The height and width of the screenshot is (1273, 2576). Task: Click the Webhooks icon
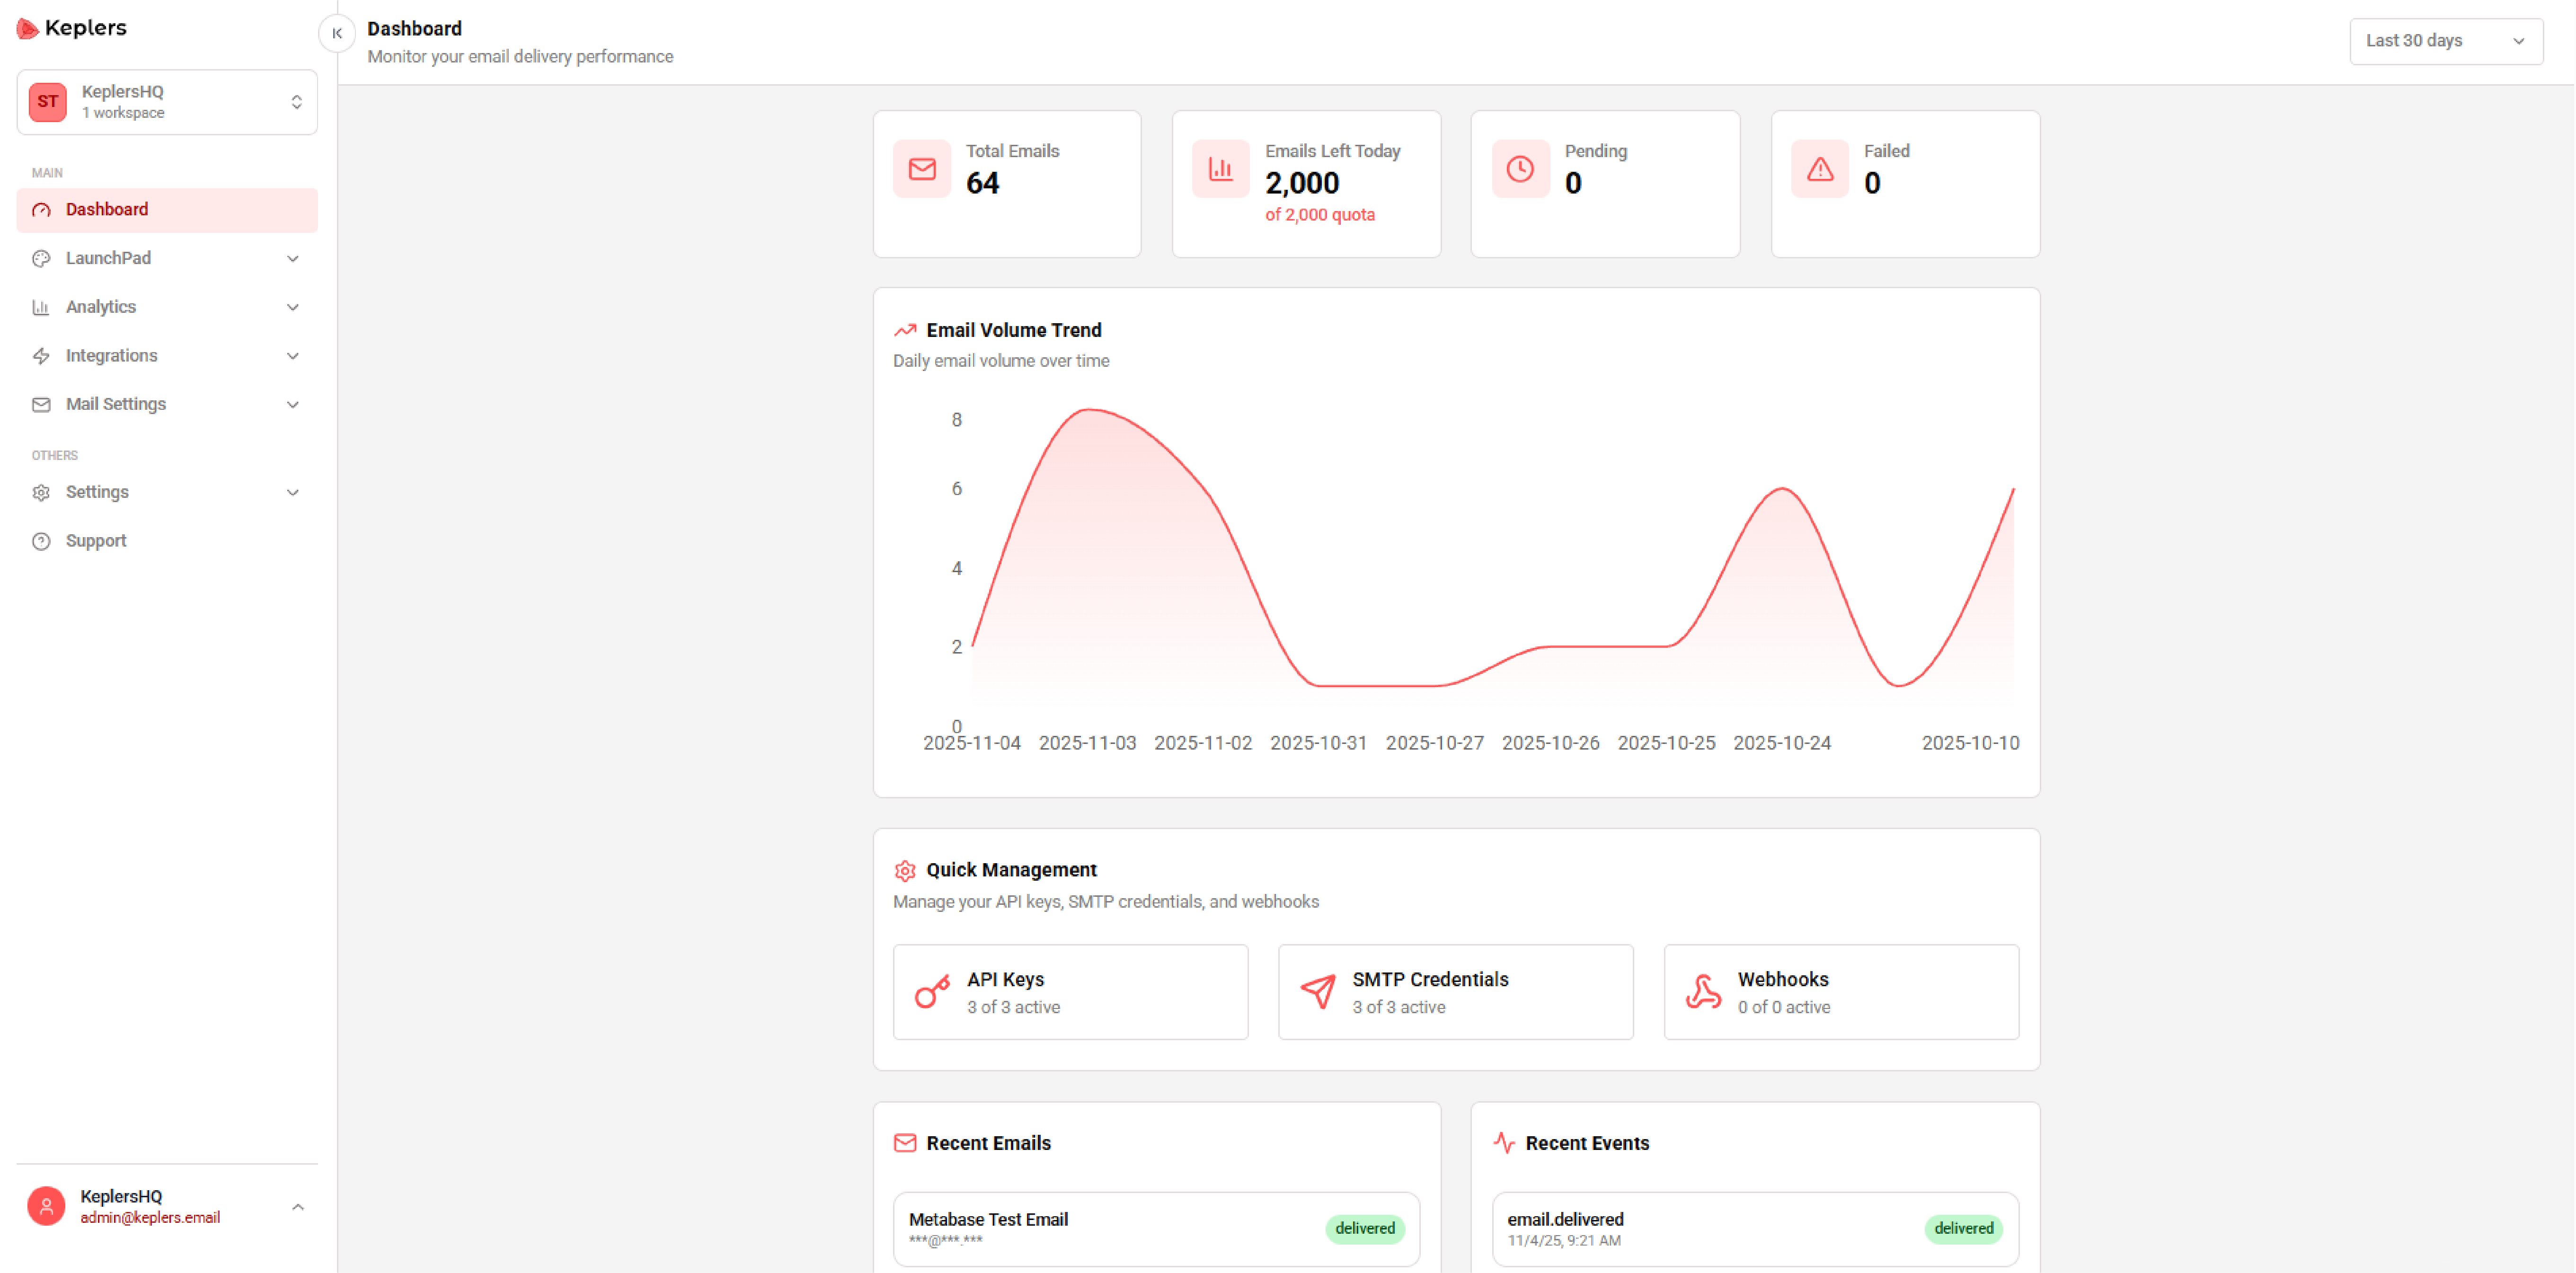pyautogui.click(x=1702, y=991)
